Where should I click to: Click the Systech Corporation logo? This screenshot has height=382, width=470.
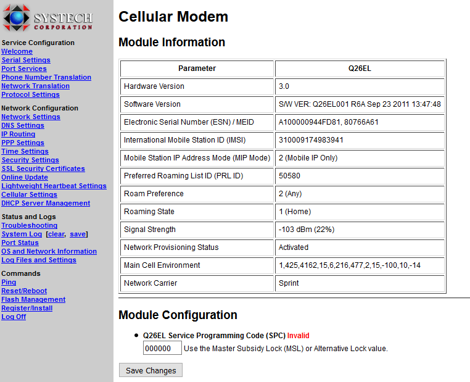pyautogui.click(x=48, y=18)
